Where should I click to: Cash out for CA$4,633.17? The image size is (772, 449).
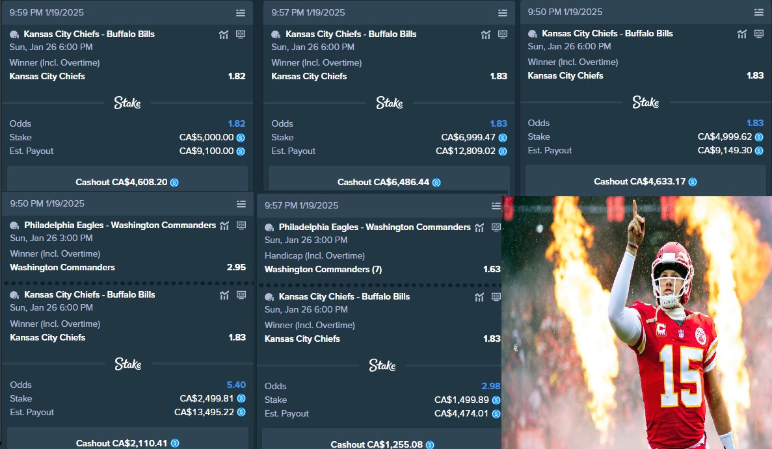point(645,181)
